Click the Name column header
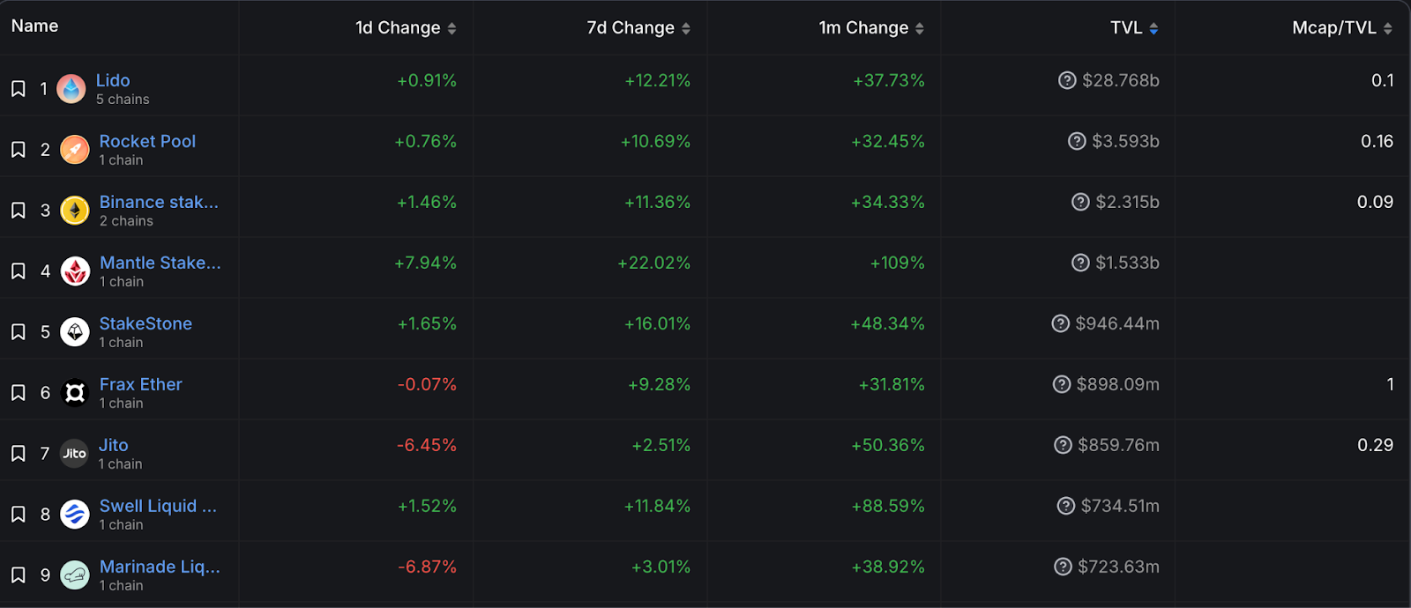This screenshot has height=608, width=1411. [35, 26]
